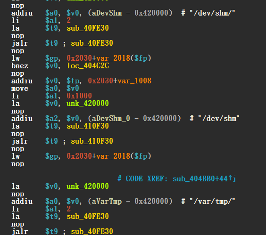The width and height of the screenshot is (266, 235).
Task: Click the sub_40FE30 reference after first la $t9
Action: [x=88, y=28]
